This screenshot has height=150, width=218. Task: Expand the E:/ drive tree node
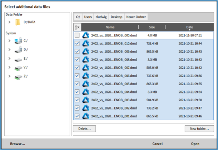pos(9,58)
